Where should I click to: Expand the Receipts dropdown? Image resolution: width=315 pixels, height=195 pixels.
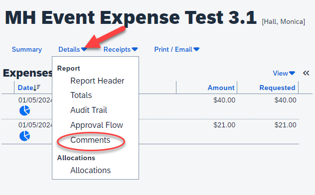coord(121,49)
